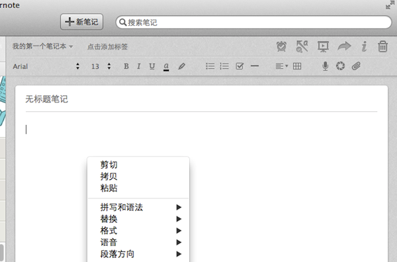Choose 粘贴 from the context menu

pos(138,188)
